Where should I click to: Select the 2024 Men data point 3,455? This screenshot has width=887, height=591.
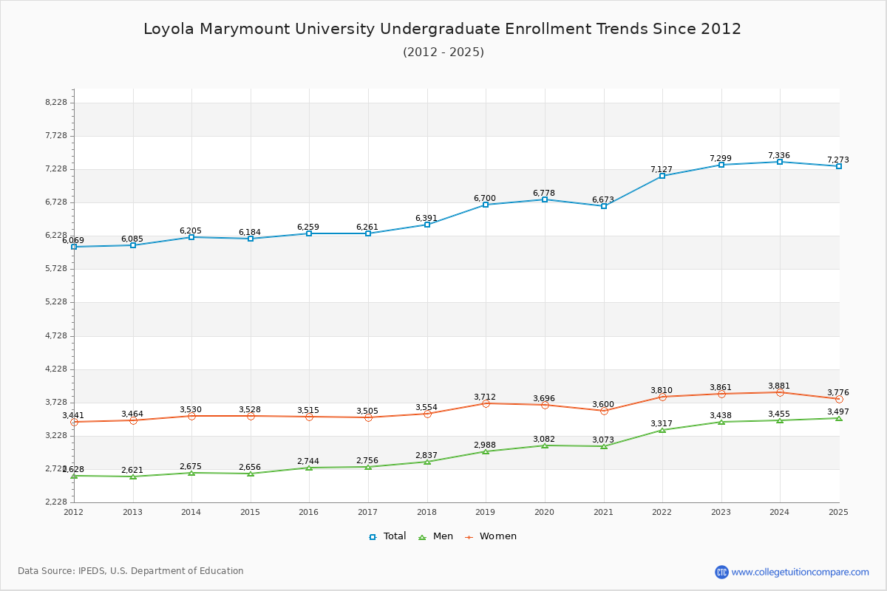pyautogui.click(x=780, y=420)
